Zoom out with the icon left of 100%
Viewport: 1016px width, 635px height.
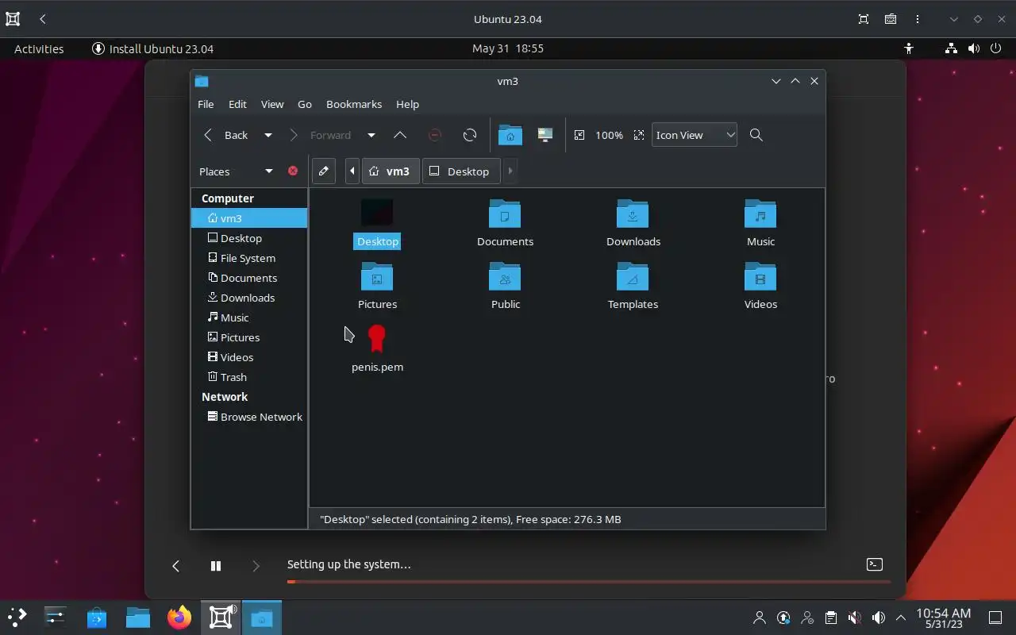579,135
